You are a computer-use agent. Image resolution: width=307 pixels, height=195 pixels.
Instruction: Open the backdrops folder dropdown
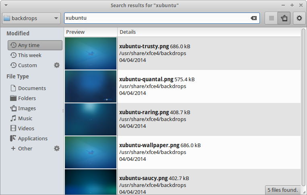(31, 18)
